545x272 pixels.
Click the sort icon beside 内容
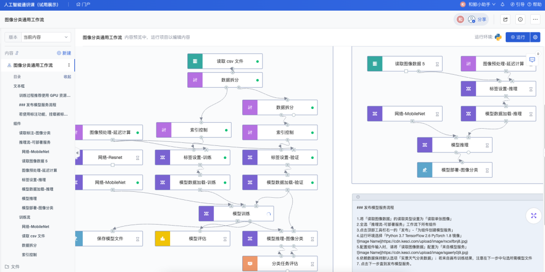(x=17, y=53)
